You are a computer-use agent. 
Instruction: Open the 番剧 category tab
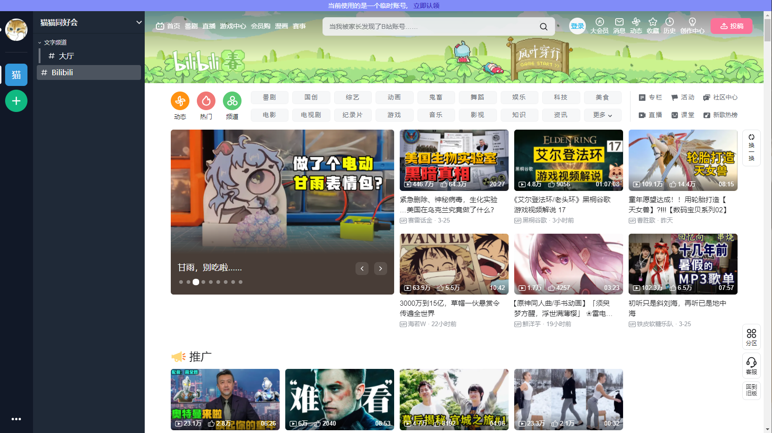[269, 97]
